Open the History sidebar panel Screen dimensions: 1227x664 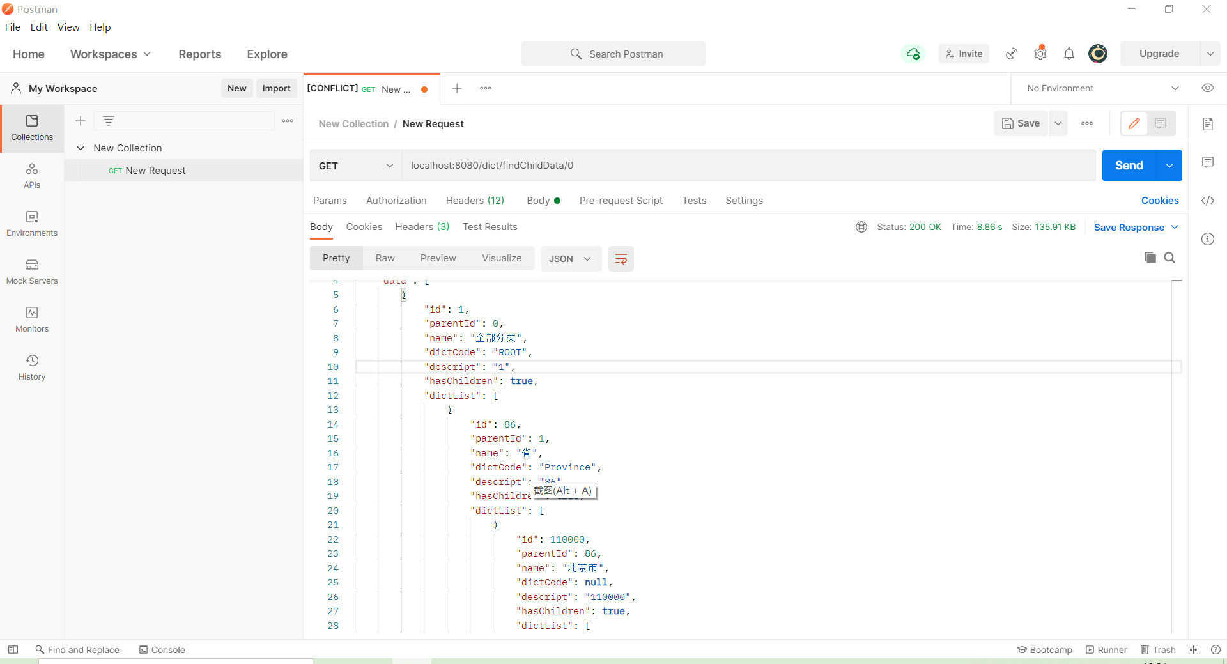(32, 367)
